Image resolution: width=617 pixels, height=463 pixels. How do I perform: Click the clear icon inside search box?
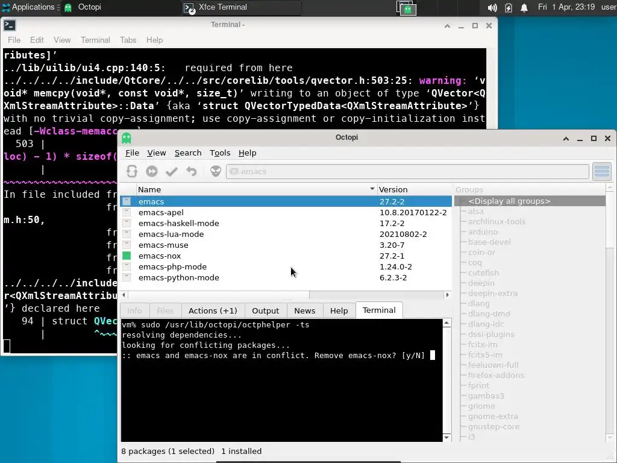234,171
